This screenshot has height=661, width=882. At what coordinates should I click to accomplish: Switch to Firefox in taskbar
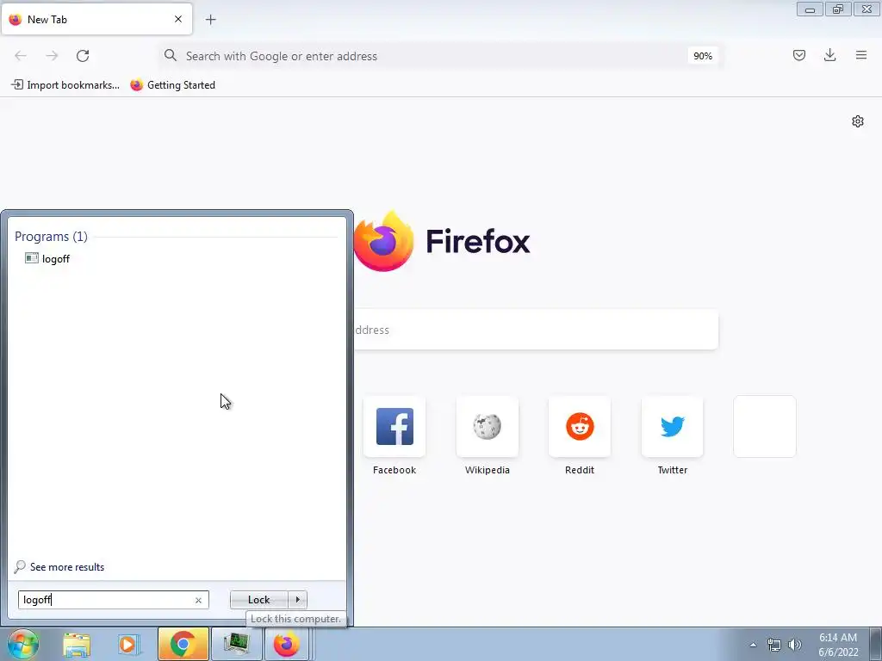pos(286,644)
